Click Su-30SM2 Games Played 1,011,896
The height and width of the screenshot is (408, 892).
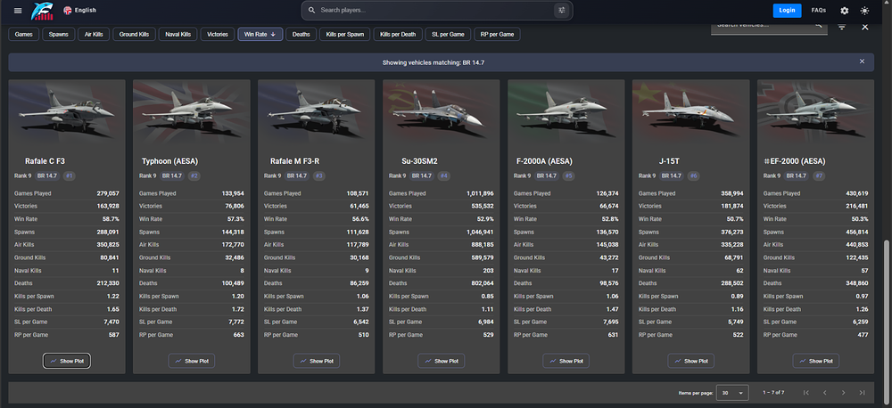478,194
